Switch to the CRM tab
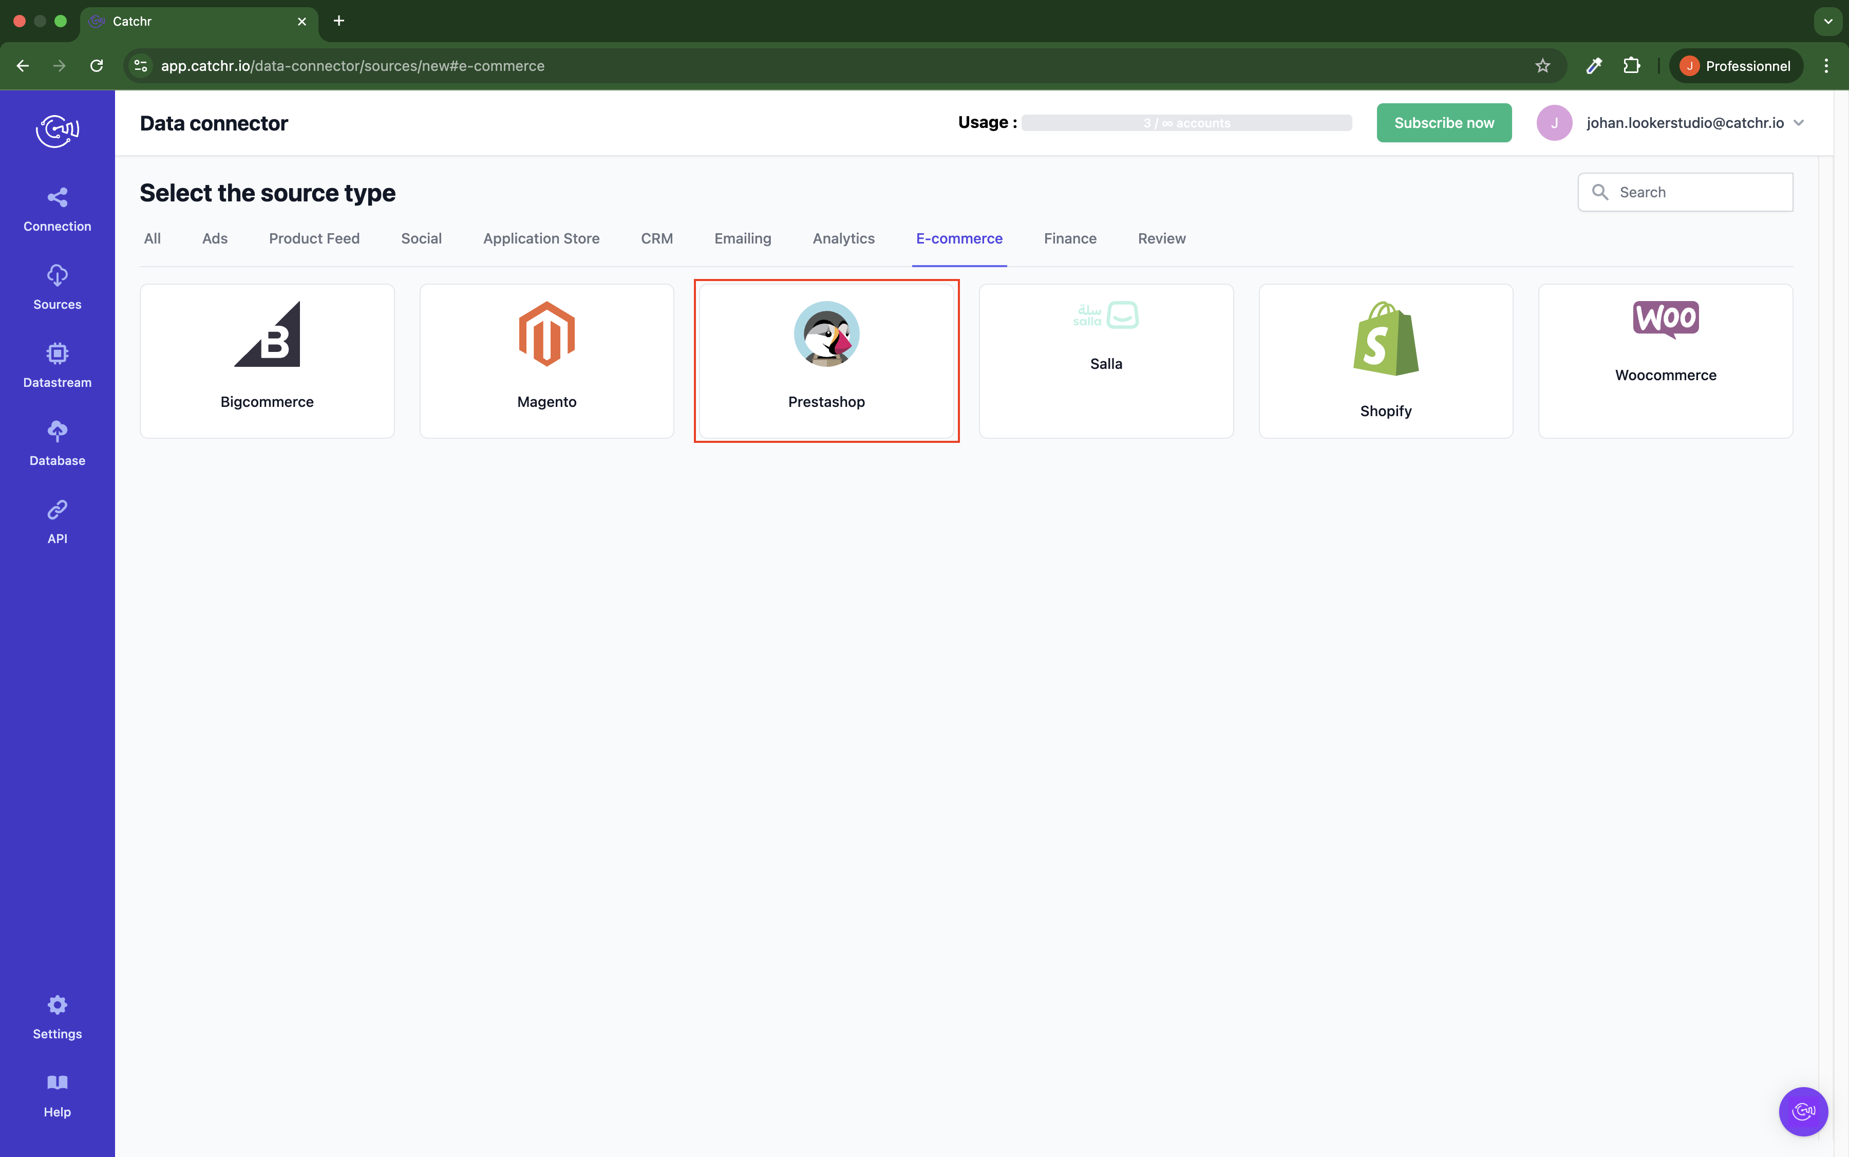This screenshot has height=1157, width=1849. [657, 239]
